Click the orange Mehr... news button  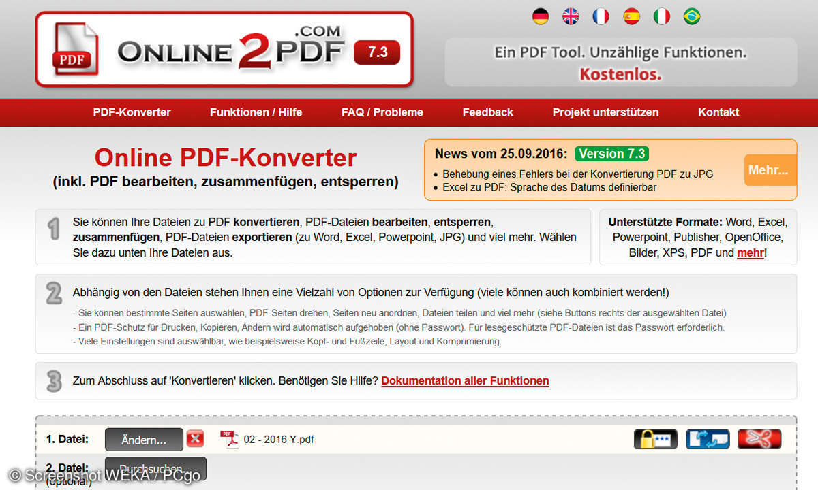tap(770, 170)
